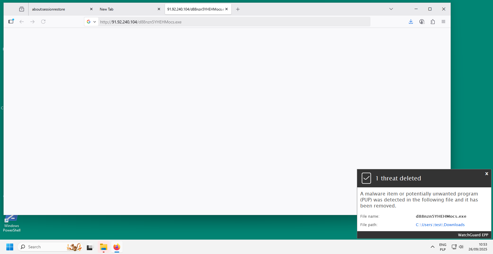Open the Firefox downloads panel
Image resolution: width=493 pixels, height=254 pixels.
coord(411,22)
